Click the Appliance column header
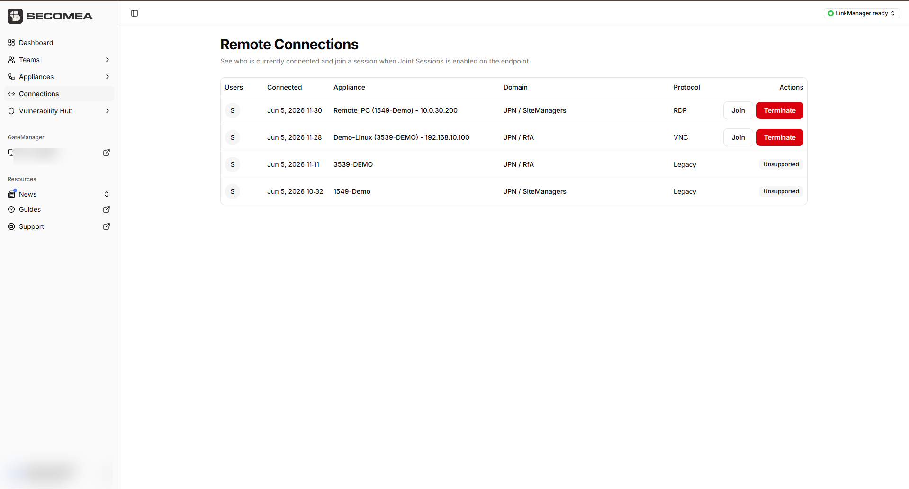 (x=349, y=87)
